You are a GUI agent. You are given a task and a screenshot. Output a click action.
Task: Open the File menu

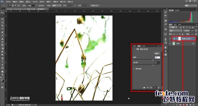pos(8,2)
